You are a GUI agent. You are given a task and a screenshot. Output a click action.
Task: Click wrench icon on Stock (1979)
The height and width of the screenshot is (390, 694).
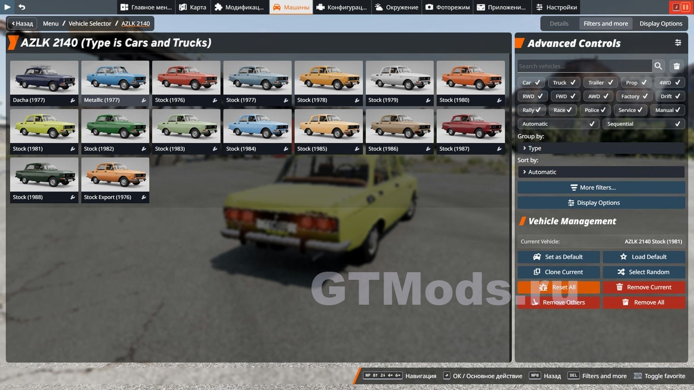tap(428, 101)
